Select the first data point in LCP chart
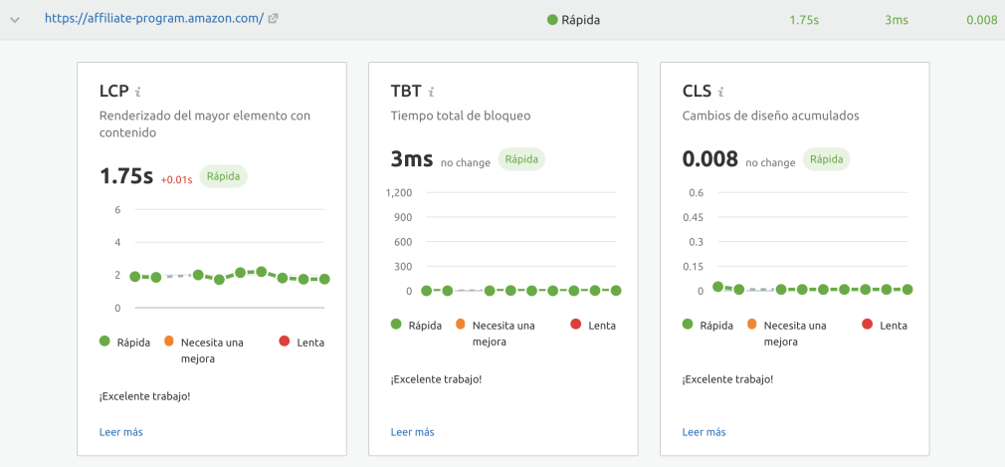This screenshot has height=467, width=1005. coord(134,277)
